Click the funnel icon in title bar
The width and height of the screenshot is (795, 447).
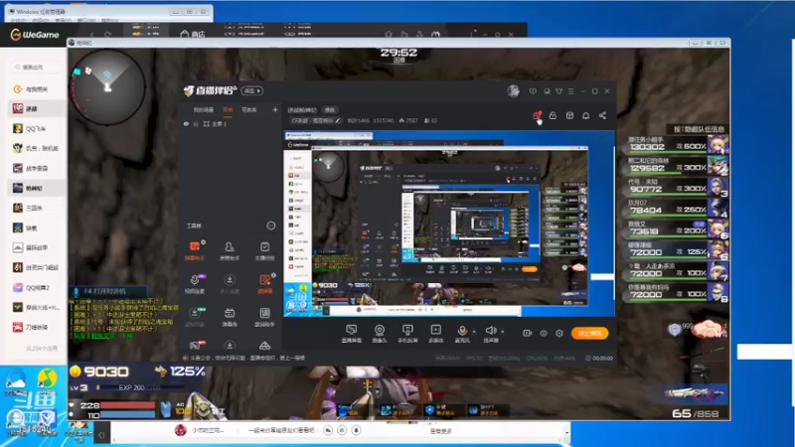pyautogui.click(x=558, y=91)
